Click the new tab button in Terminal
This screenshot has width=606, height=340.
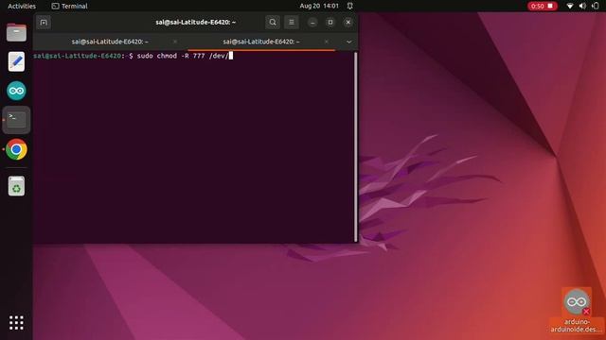pos(44,23)
